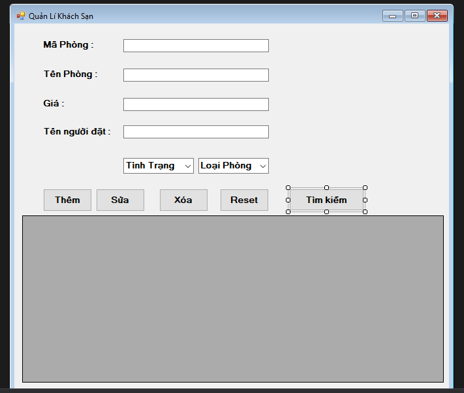Minimize the Quản Lí Khách Sạn window
This screenshot has width=464, height=393.
392,16
